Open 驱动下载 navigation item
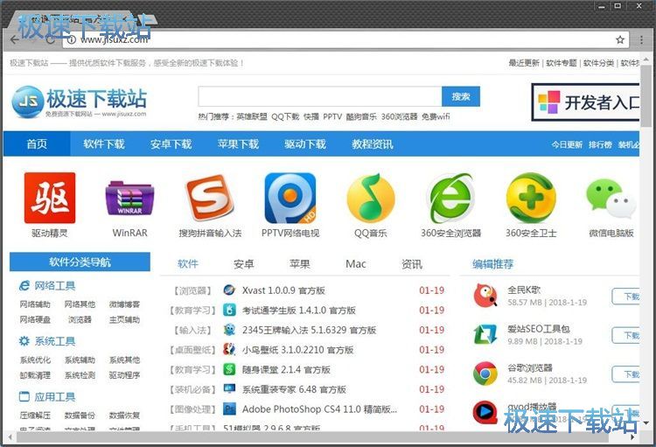 pyautogui.click(x=305, y=144)
